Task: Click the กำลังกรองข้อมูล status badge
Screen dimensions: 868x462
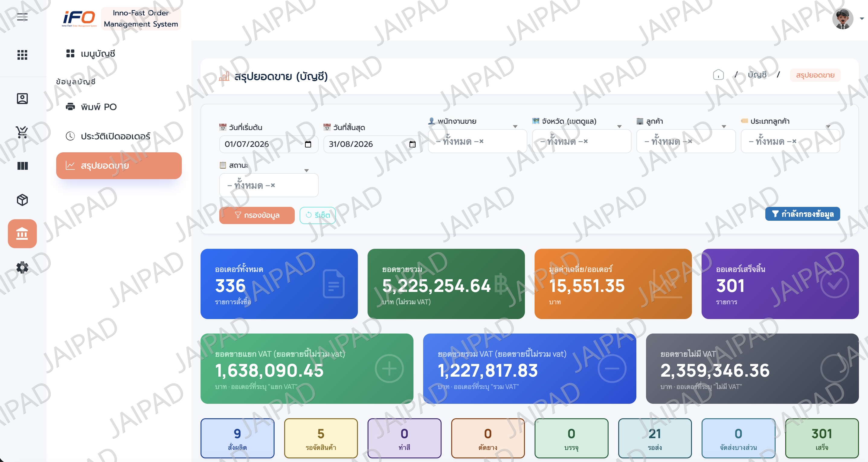Action: [802, 214]
